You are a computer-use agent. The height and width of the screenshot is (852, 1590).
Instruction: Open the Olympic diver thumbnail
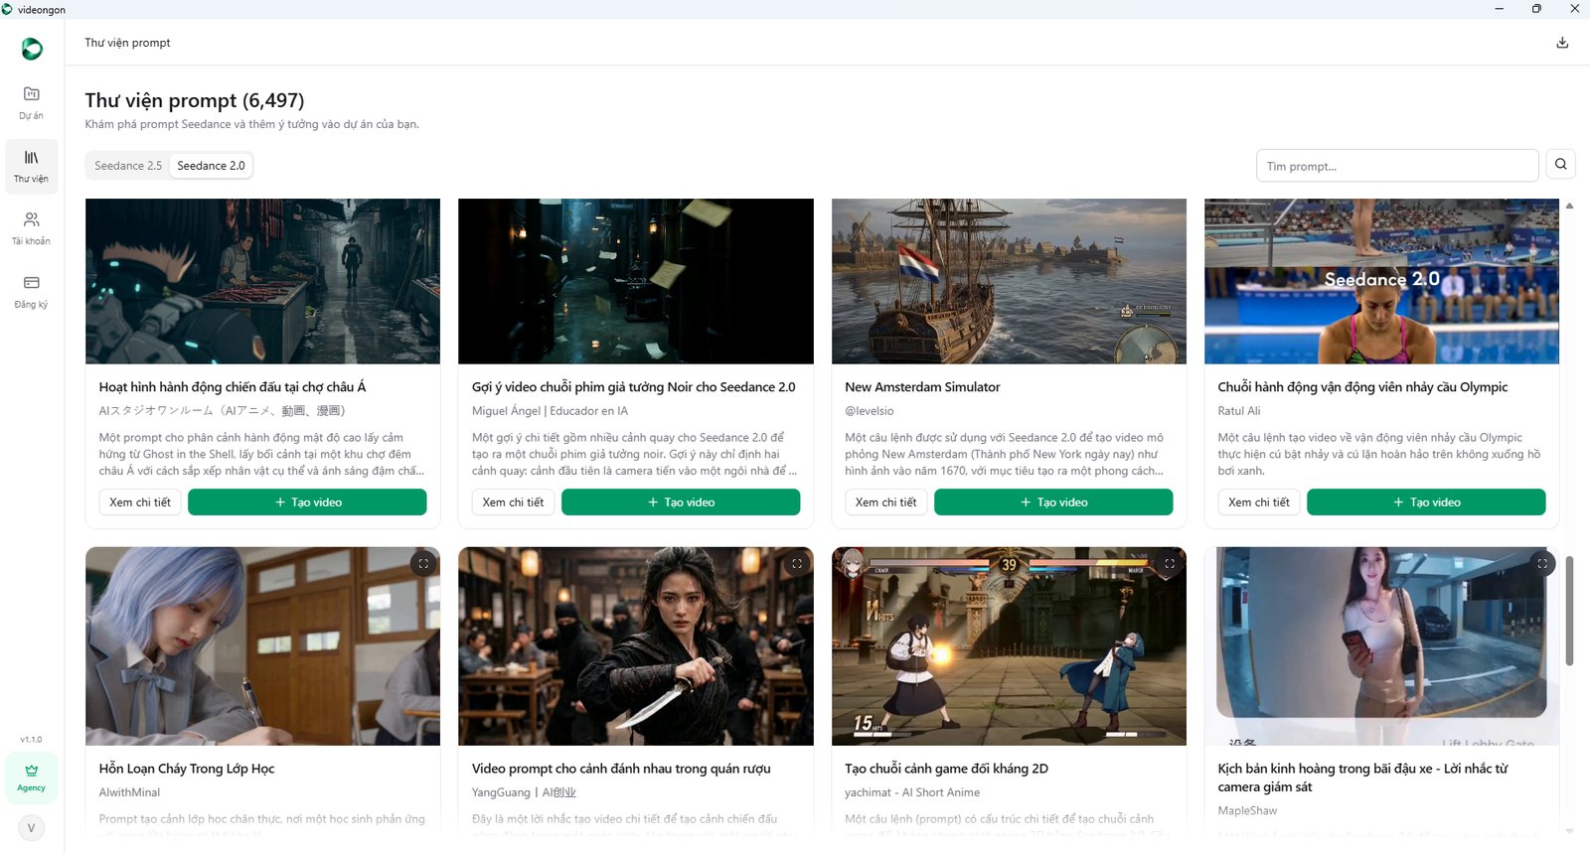(x=1381, y=281)
